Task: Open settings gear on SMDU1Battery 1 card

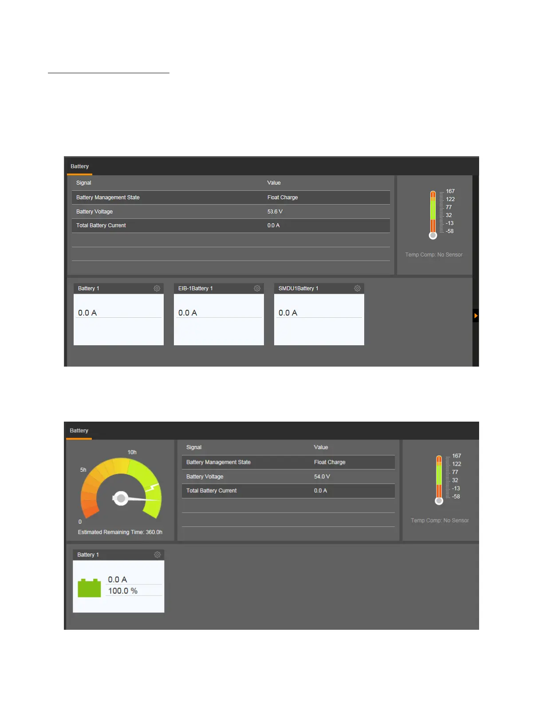Action: tap(357, 288)
